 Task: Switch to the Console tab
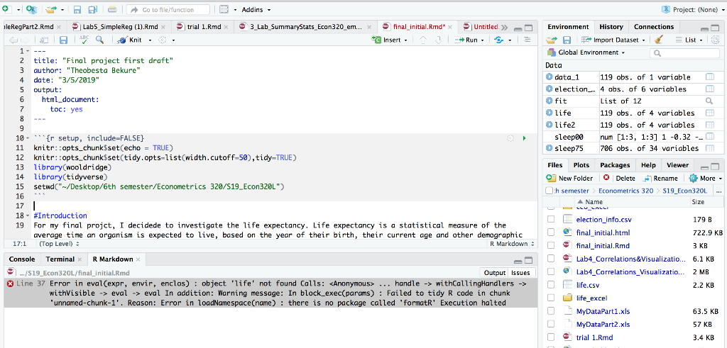click(22, 259)
